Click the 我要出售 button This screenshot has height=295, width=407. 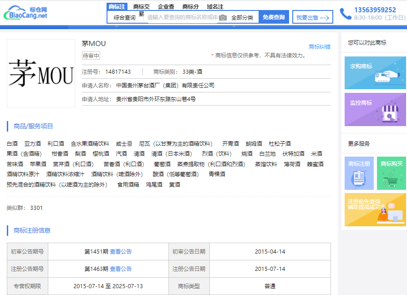pyautogui.click(x=312, y=17)
